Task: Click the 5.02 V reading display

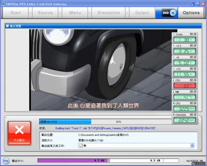Action: pyautogui.click(x=184, y=62)
